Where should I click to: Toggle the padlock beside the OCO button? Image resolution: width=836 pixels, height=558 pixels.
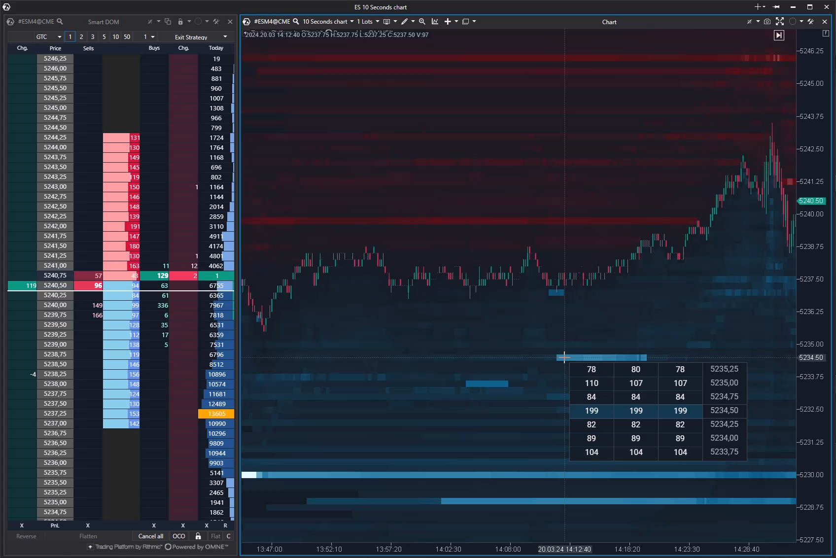[198, 536]
